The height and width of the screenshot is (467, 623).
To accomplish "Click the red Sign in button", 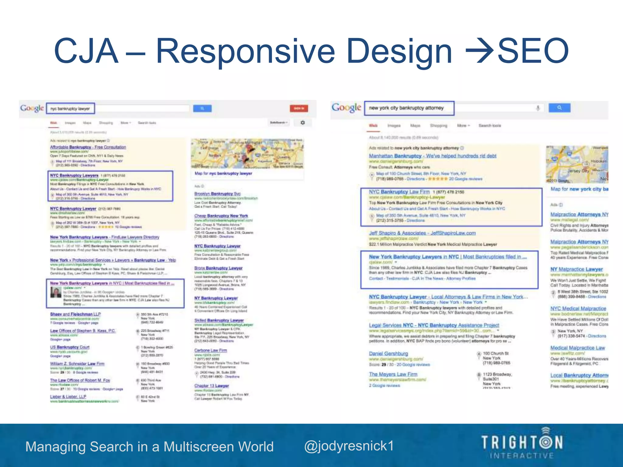I will tap(299, 108).
